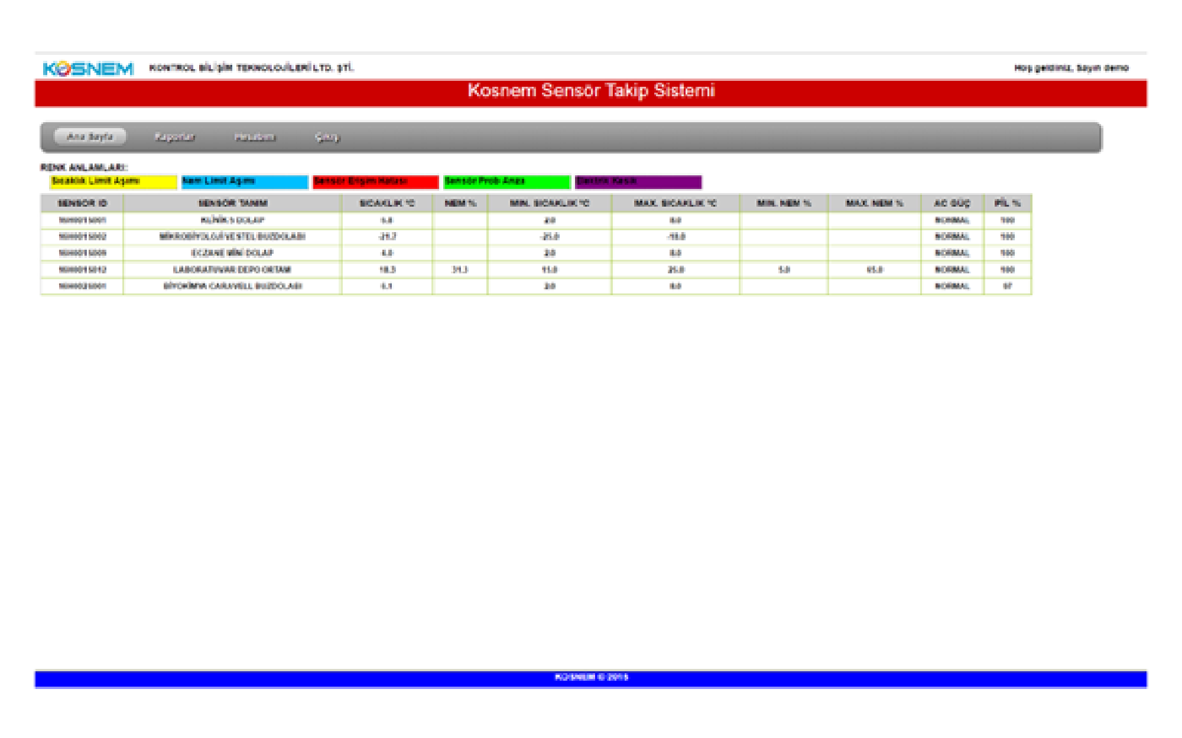Click the purple Elektrik Kesik swatch
The width and height of the screenshot is (1182, 738).
point(638,182)
